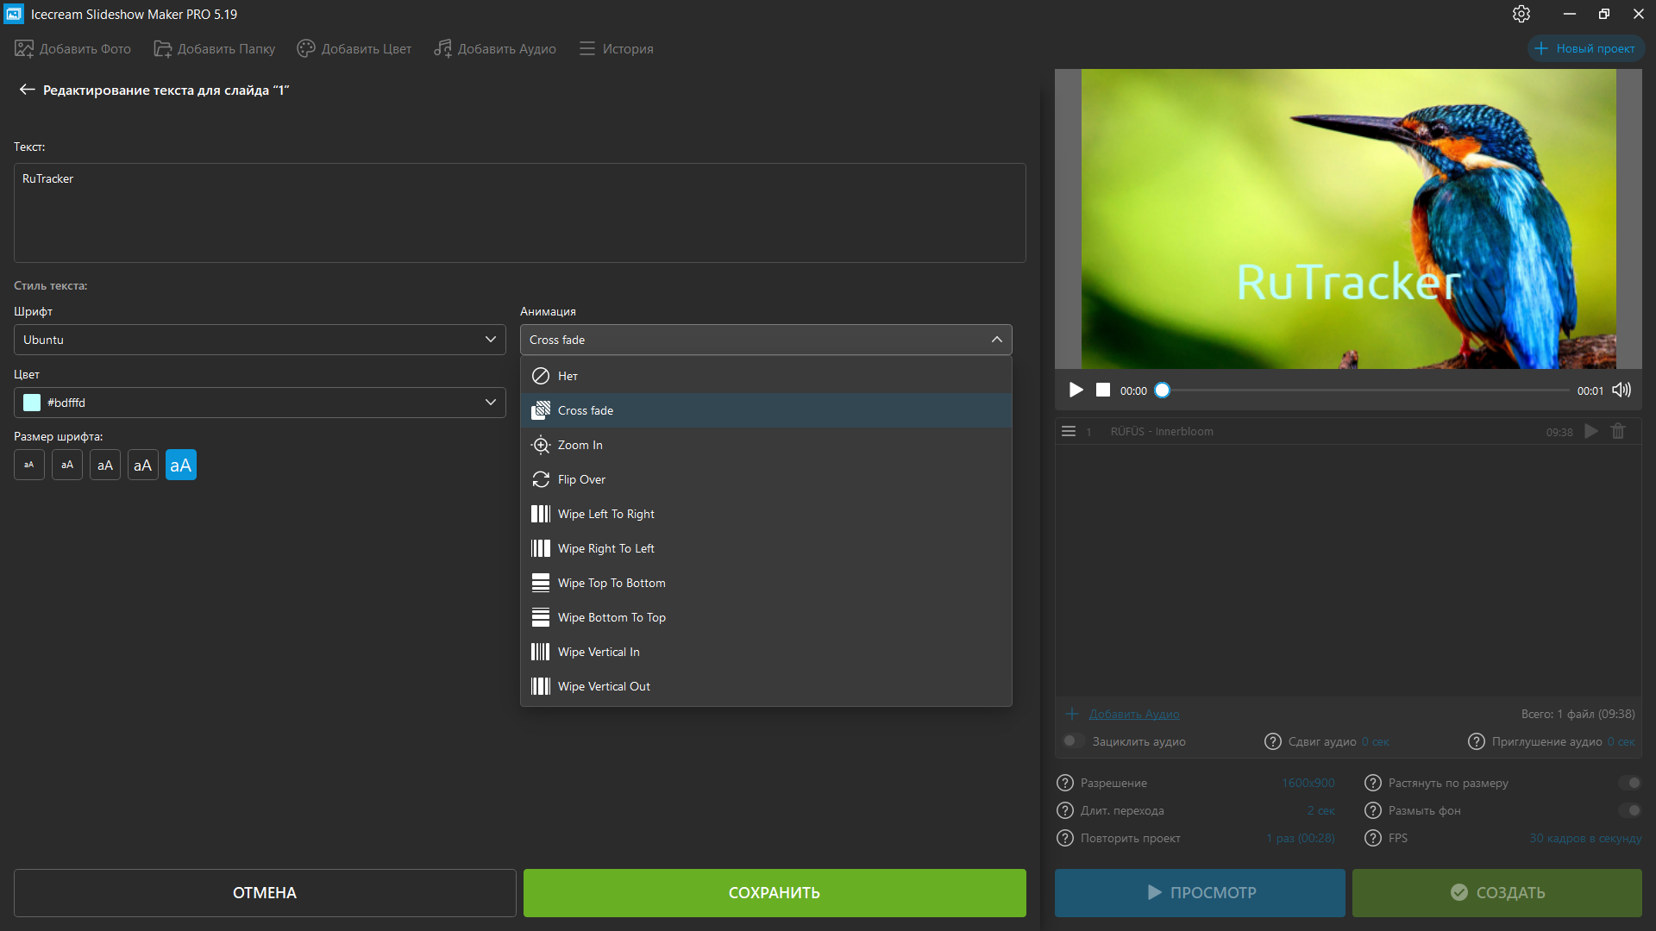The image size is (1656, 931).
Task: Open the Шрифт dropdown showing Ubuntu
Action: [x=260, y=340]
